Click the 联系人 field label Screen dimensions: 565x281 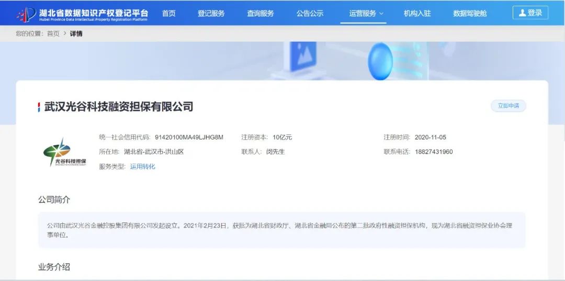point(252,152)
